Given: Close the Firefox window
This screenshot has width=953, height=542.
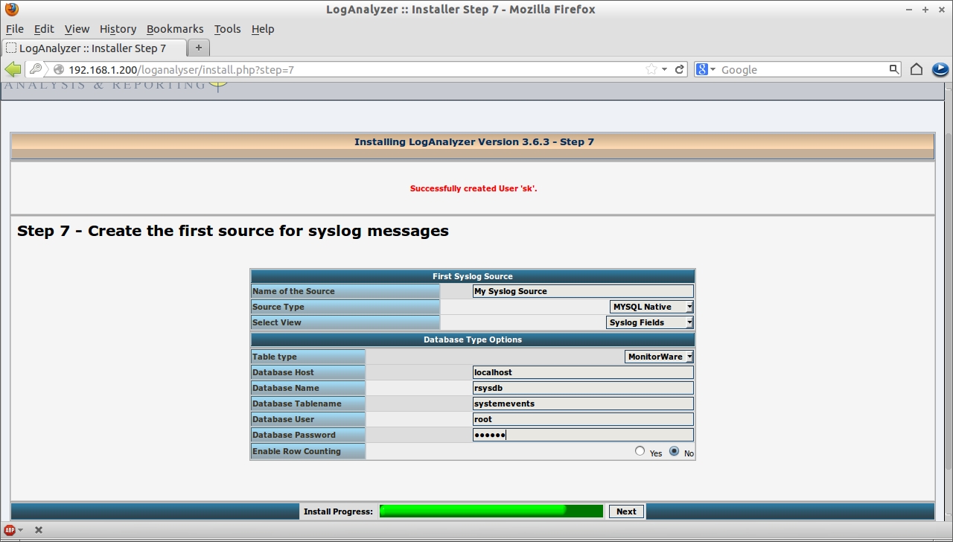Looking at the screenshot, I should (x=941, y=10).
